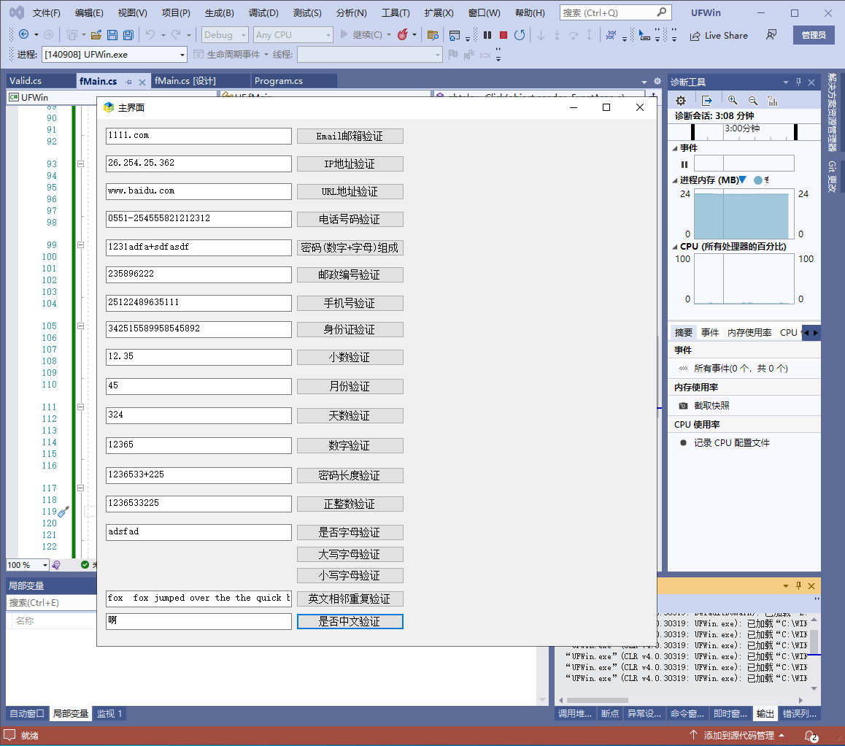Image resolution: width=845 pixels, height=746 pixels.
Task: Click the quick actions screwdriver icon line 119
Action: click(63, 512)
